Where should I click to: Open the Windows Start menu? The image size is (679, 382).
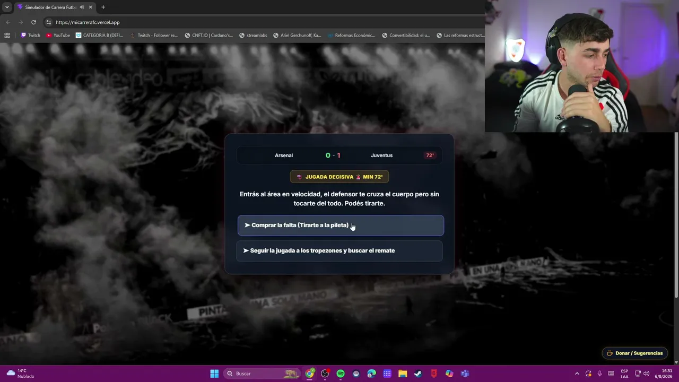click(x=214, y=374)
